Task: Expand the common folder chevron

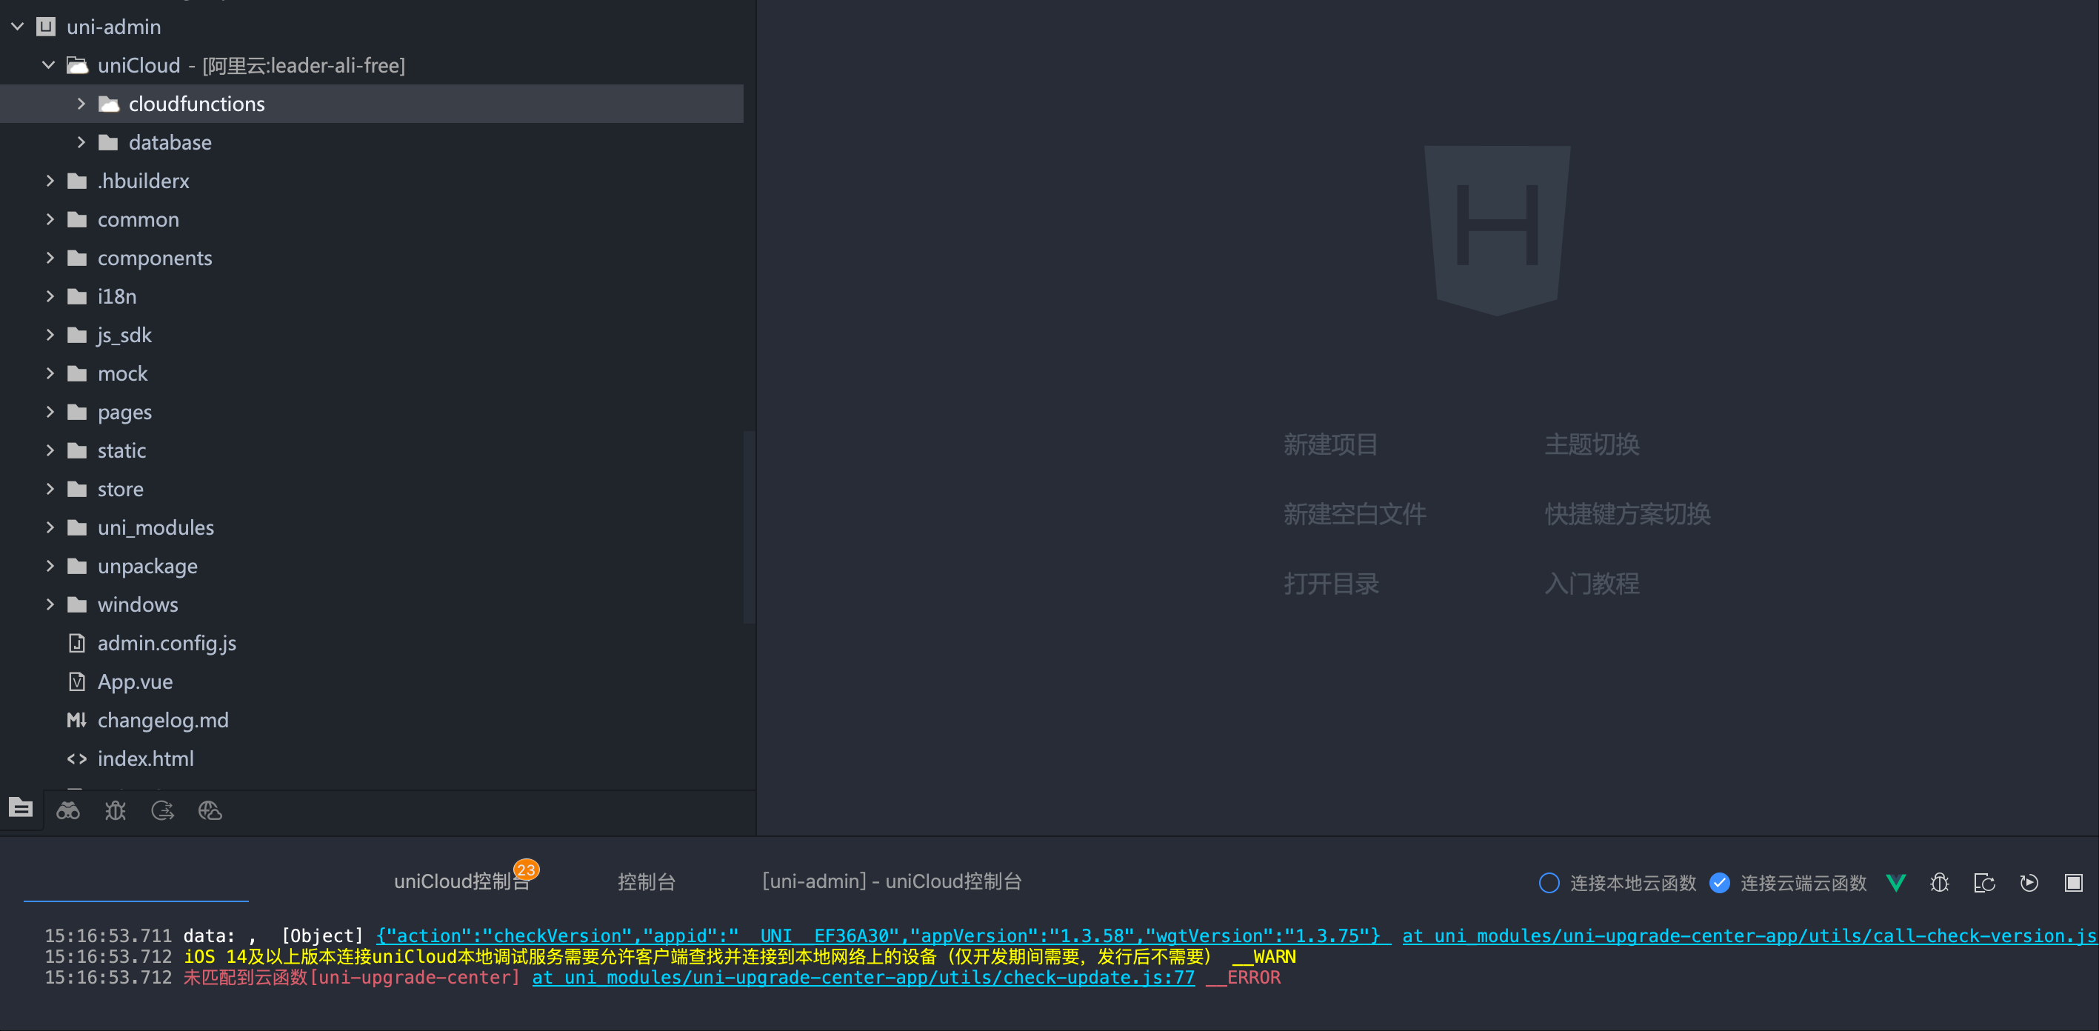Action: [x=50, y=219]
